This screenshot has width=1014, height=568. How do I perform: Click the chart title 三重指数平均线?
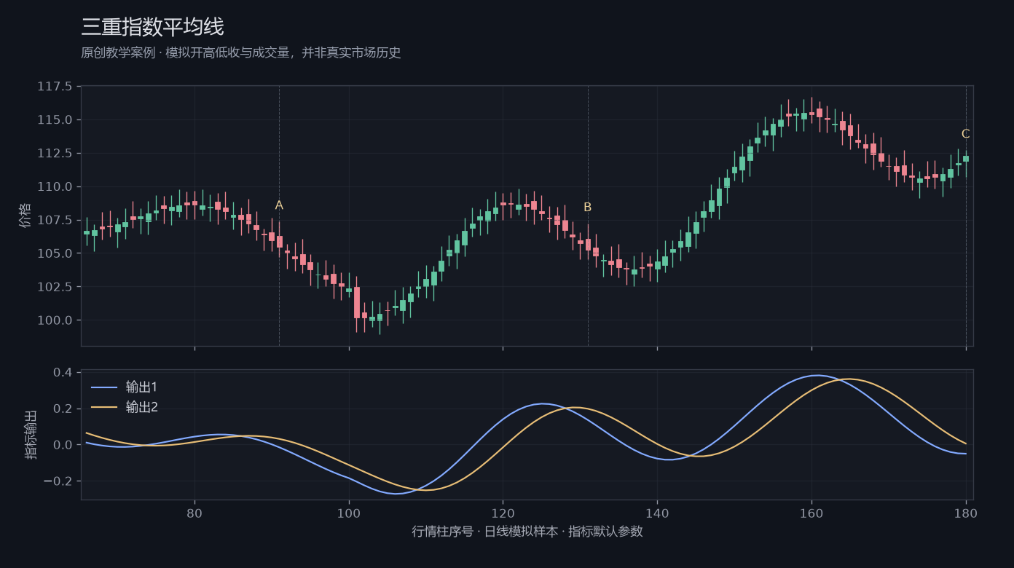coord(152,27)
